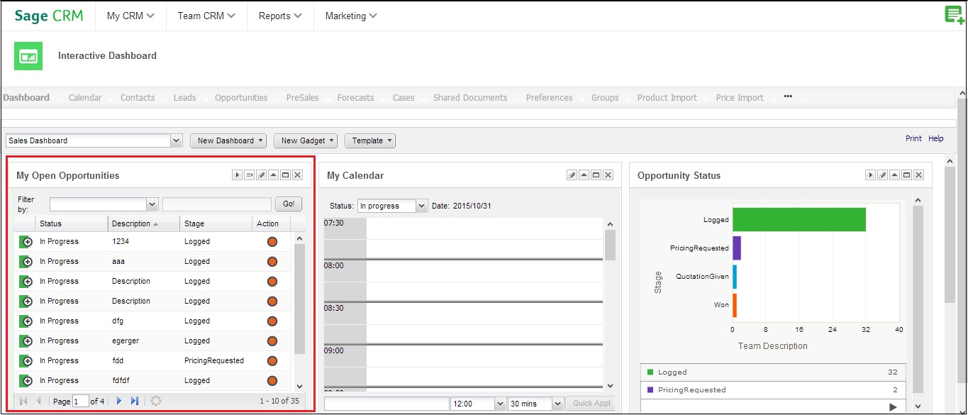This screenshot has height=415, width=968.
Task: Open the Marketing menu
Action: pyautogui.click(x=351, y=16)
